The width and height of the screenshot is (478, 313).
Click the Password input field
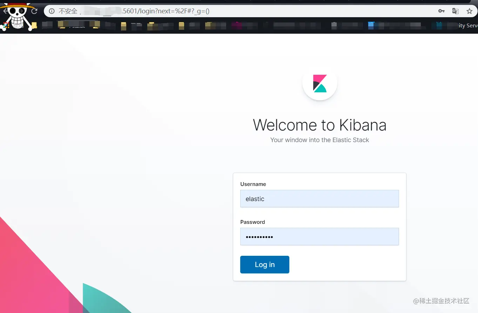(x=319, y=237)
